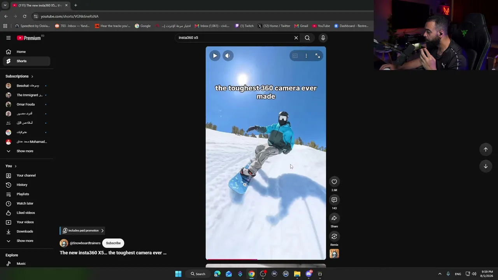The image size is (498, 280).
Task: Open Downloads
Action: [26, 231]
